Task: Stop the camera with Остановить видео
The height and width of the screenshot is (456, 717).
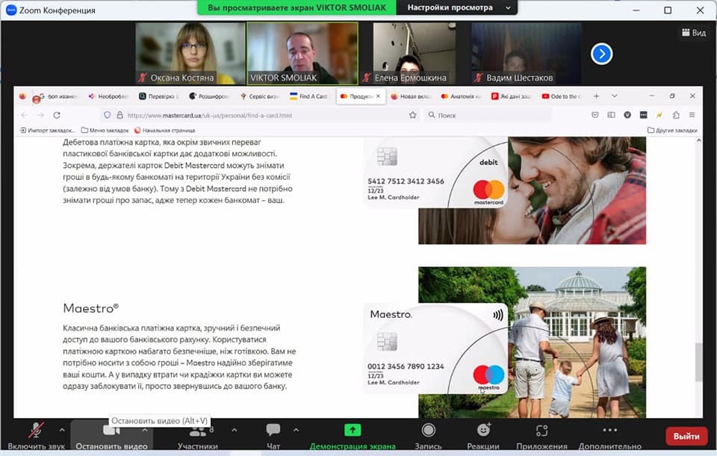Action: pyautogui.click(x=111, y=437)
